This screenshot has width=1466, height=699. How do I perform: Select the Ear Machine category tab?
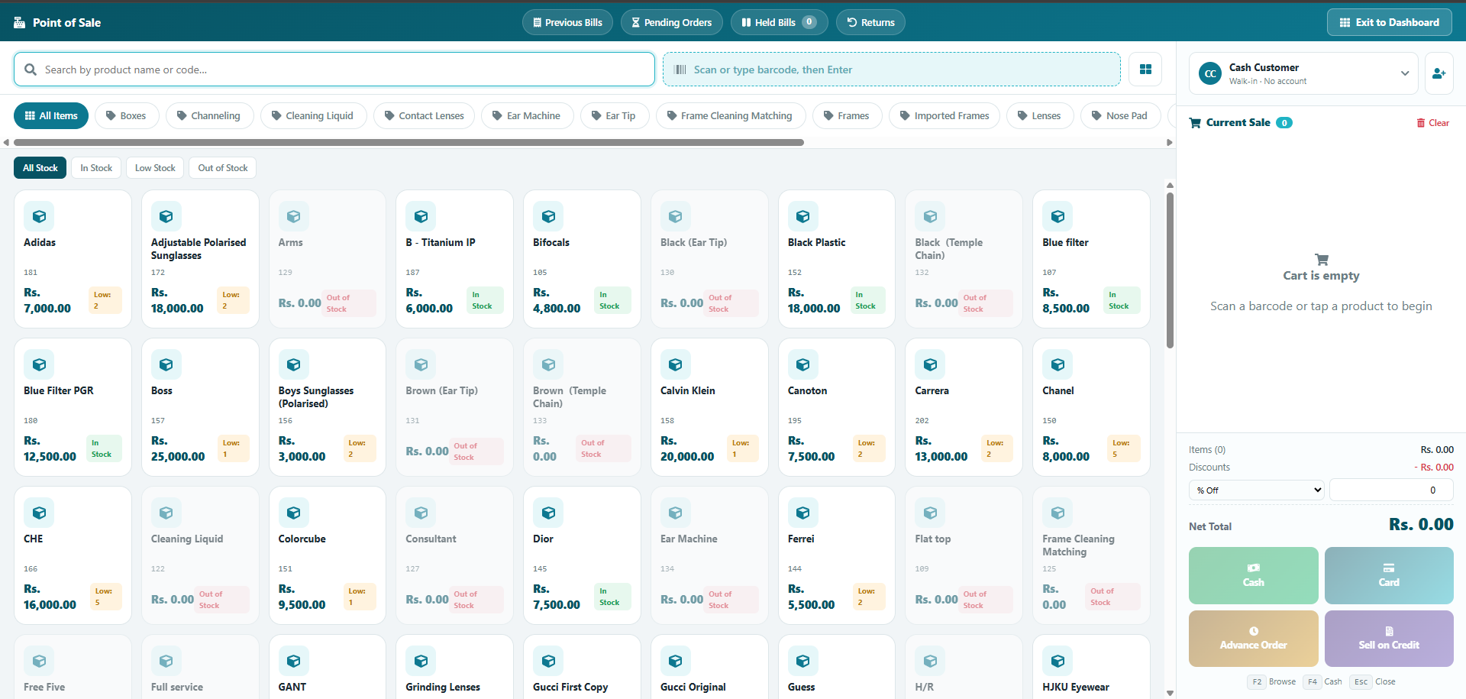[527, 116]
